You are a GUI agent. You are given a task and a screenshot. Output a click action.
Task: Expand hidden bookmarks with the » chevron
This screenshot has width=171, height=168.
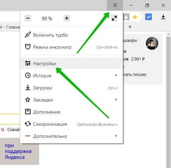(x=130, y=27)
